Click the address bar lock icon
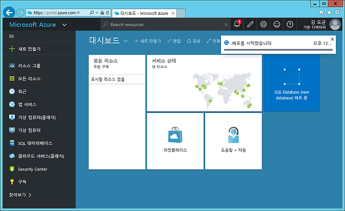Viewport: 345px width, 211px height. coord(102,13)
